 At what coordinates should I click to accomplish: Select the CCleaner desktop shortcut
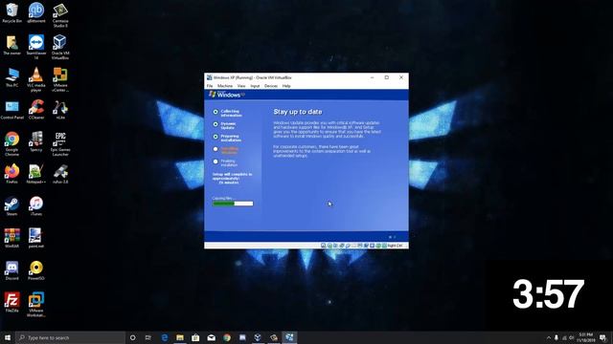pos(36,110)
